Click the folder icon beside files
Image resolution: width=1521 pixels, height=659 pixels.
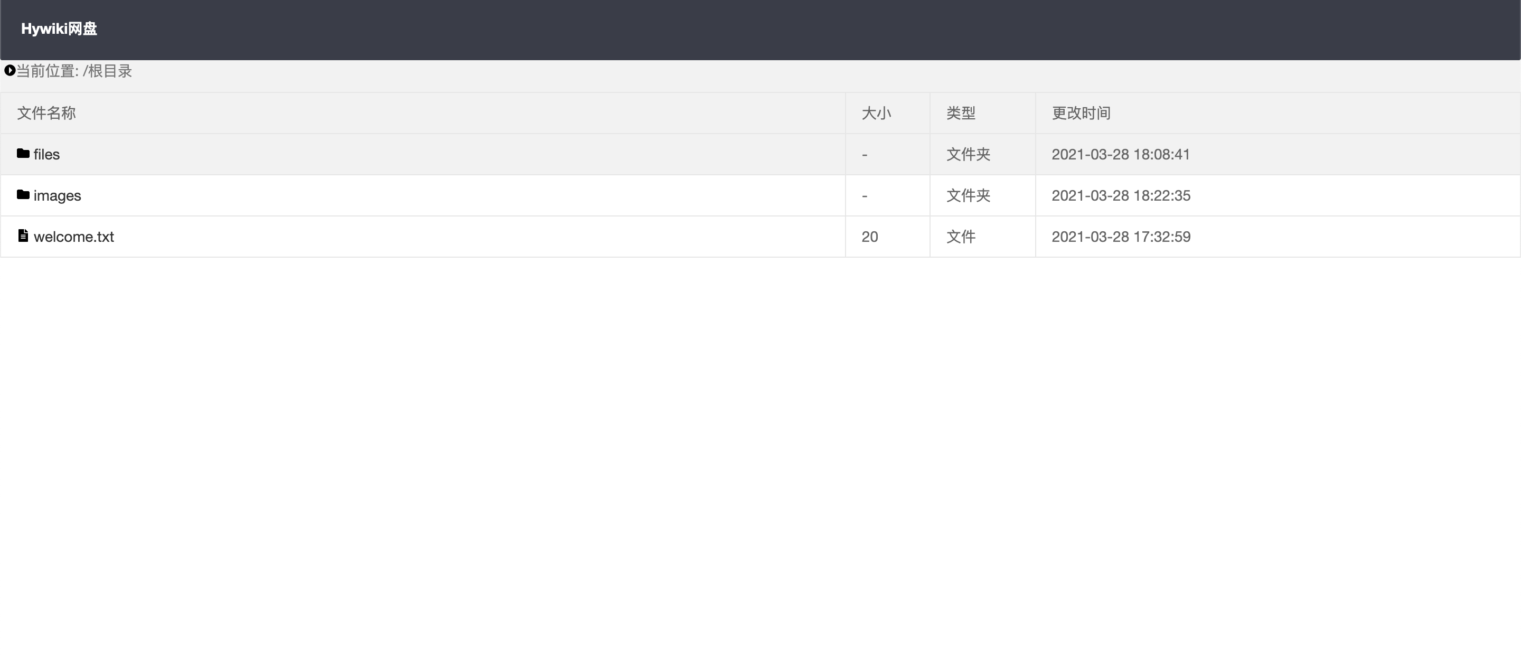23,154
